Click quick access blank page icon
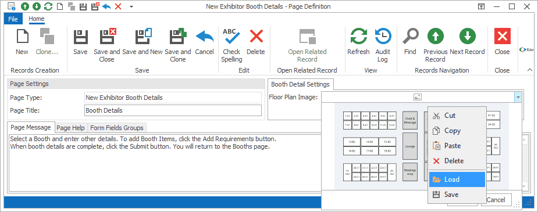Screen dimensions: 538x212 point(60,6)
